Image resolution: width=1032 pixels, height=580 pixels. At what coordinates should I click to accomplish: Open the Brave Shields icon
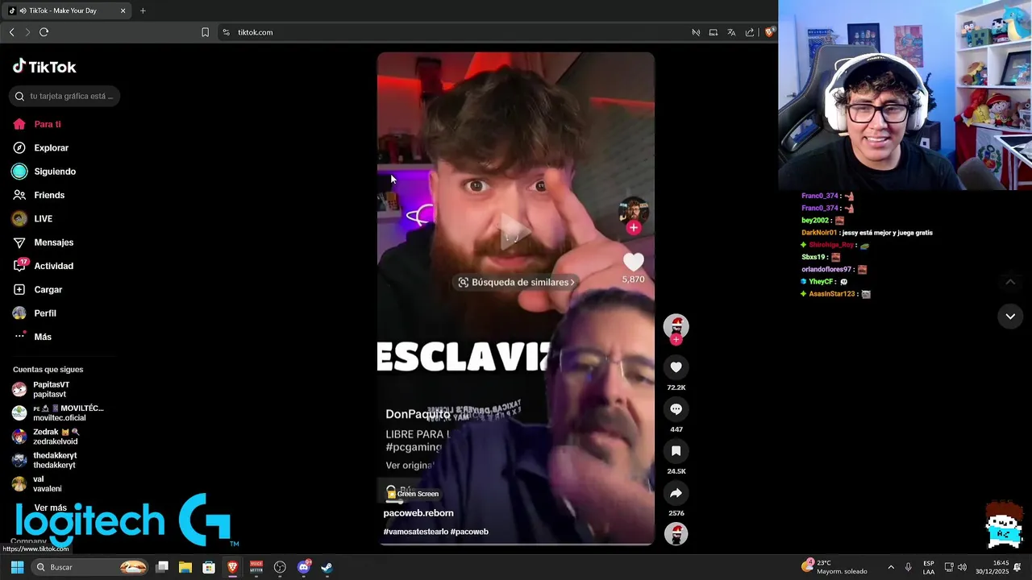pos(769,32)
